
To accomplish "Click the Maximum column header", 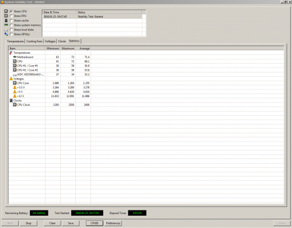I will [x=68, y=49].
